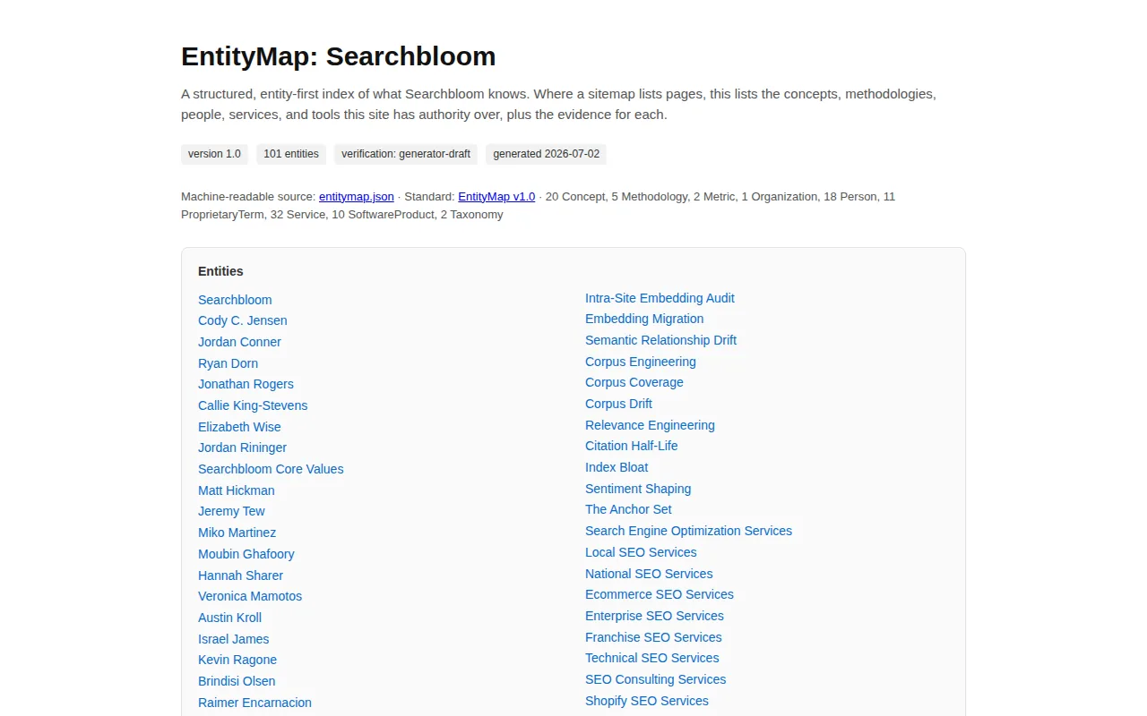Go to SEO Consulting Services
Image resolution: width=1147 pixels, height=716 pixels.
pos(656,679)
